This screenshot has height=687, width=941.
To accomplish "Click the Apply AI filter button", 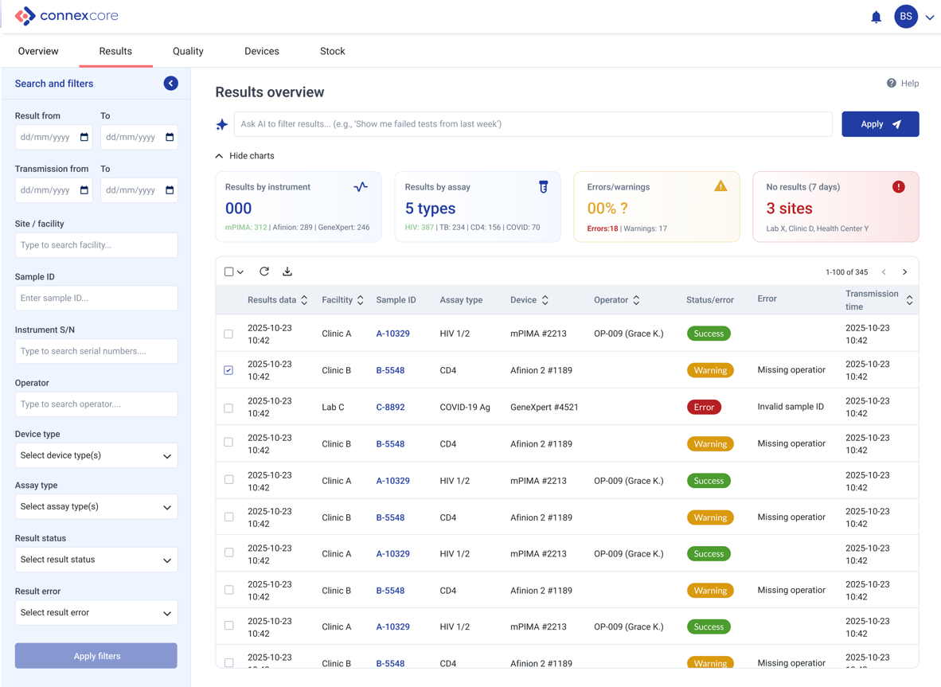I will [x=880, y=124].
